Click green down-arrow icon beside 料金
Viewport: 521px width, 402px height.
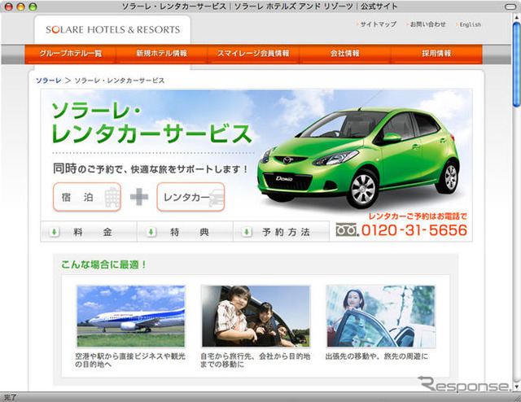pos(54,232)
